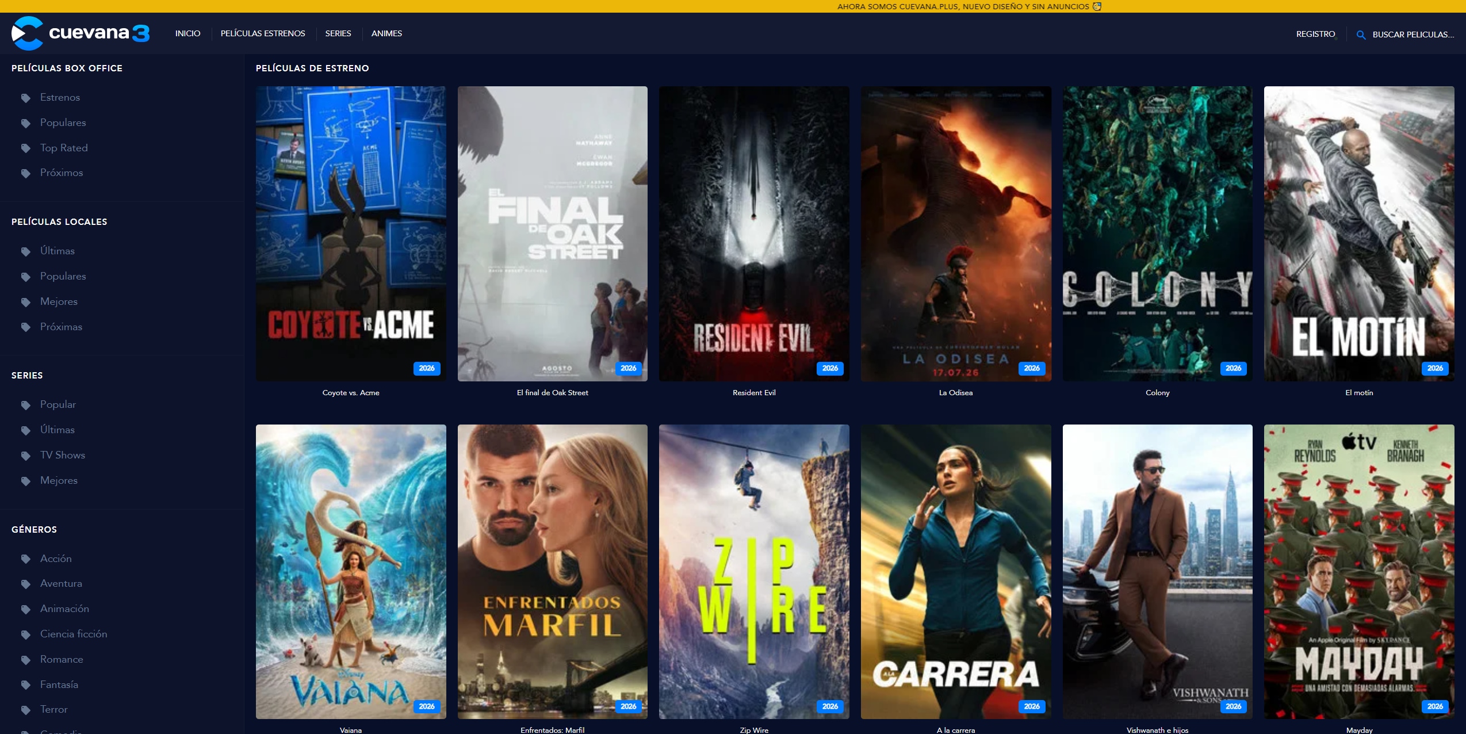The image size is (1466, 734).
Task: Open the Vaiana movie poster
Action: click(x=351, y=572)
